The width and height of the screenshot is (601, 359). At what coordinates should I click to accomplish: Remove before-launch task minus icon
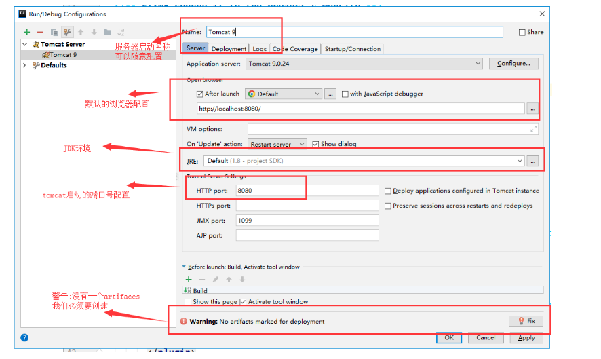click(202, 279)
